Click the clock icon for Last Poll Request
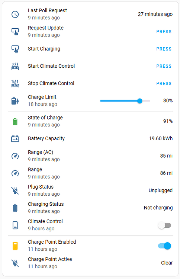180x279 pixels. click(15, 14)
